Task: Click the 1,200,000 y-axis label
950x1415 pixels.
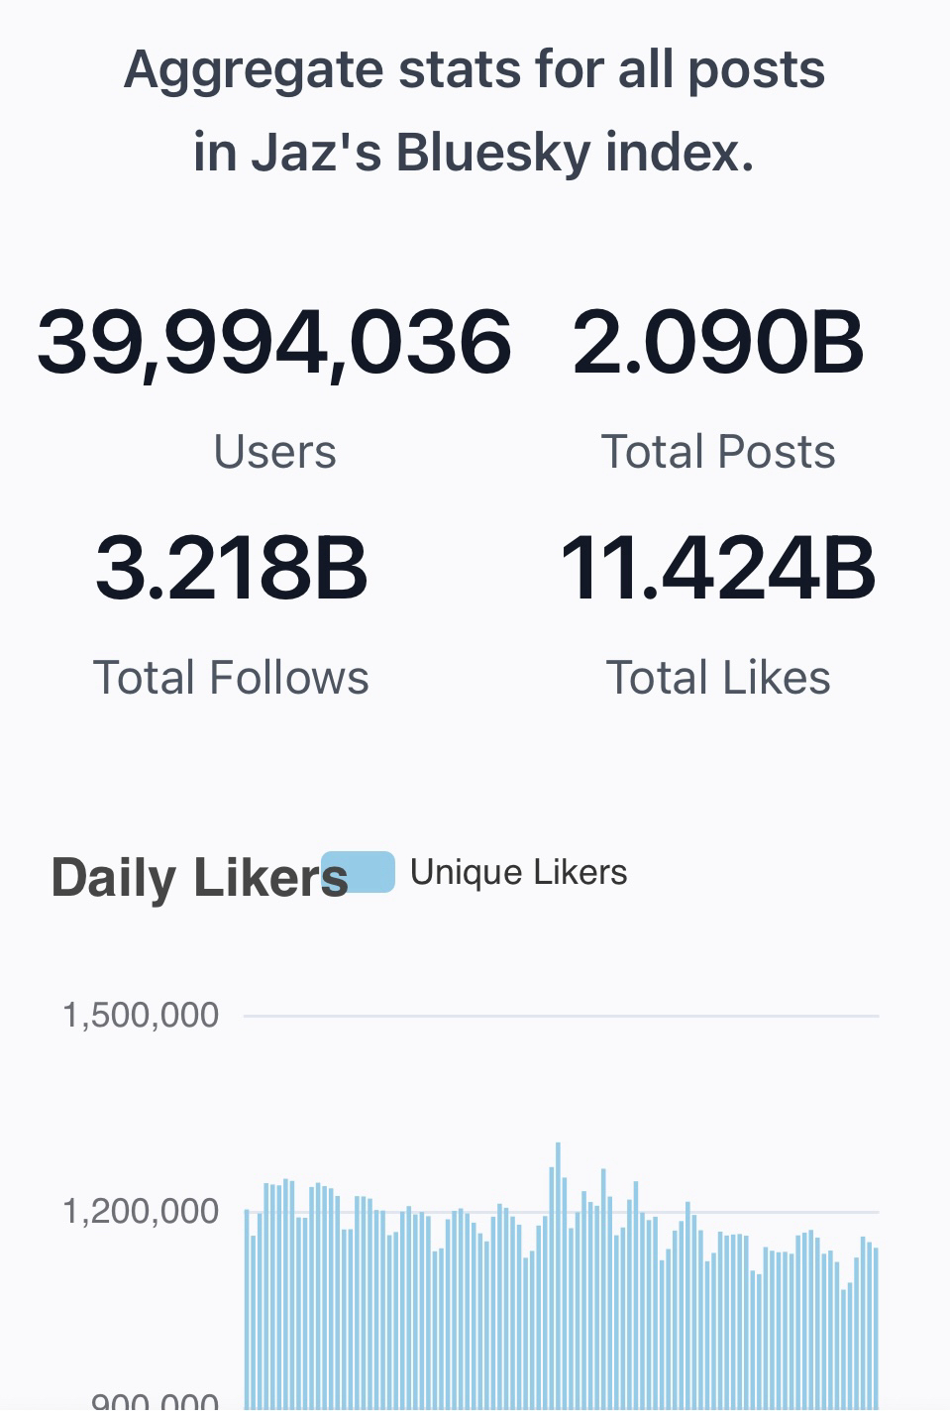Action: (x=140, y=1211)
